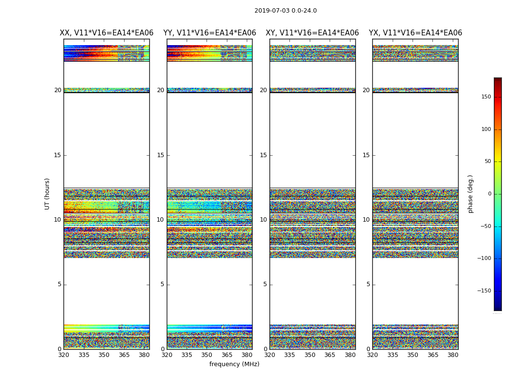Click inside the XX phase heatmap panel
Image resolution: width=509 pixels, height=388 pixels.
point(107,194)
